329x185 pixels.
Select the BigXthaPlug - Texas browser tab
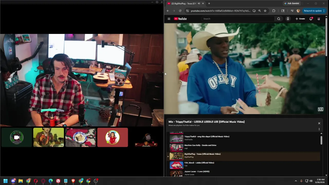pyautogui.click(x=185, y=3)
